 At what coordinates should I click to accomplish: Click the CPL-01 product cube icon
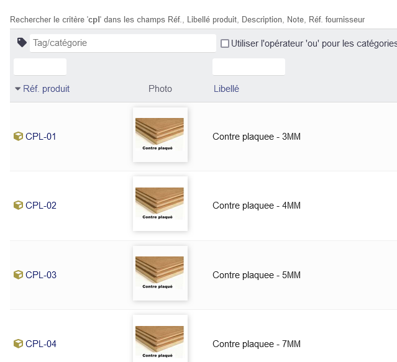coord(18,137)
